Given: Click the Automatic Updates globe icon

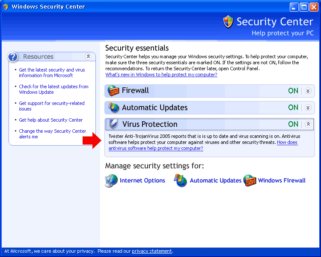Looking at the screenshot, I should tap(113, 108).
